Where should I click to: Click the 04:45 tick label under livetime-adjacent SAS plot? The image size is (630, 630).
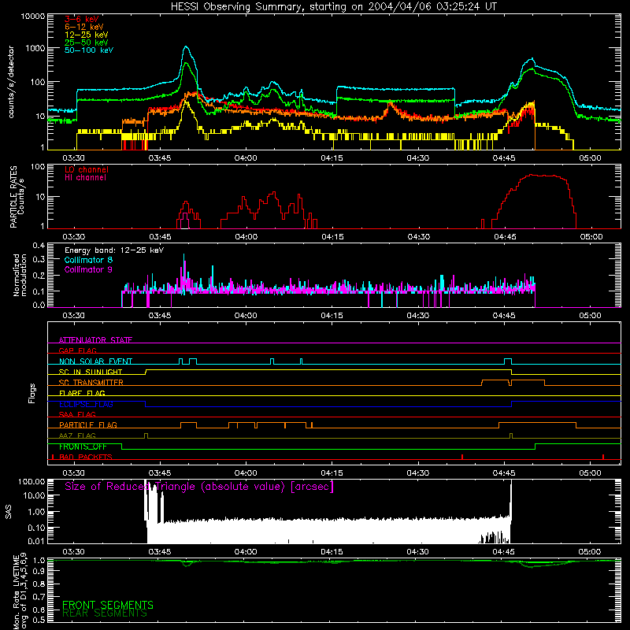[503, 552]
